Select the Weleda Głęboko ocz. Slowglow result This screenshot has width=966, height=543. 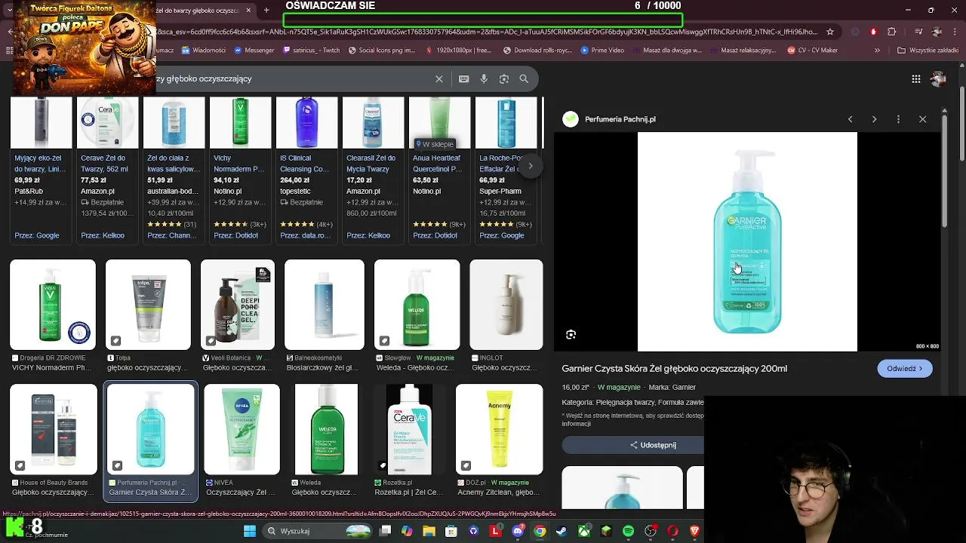pos(417,305)
